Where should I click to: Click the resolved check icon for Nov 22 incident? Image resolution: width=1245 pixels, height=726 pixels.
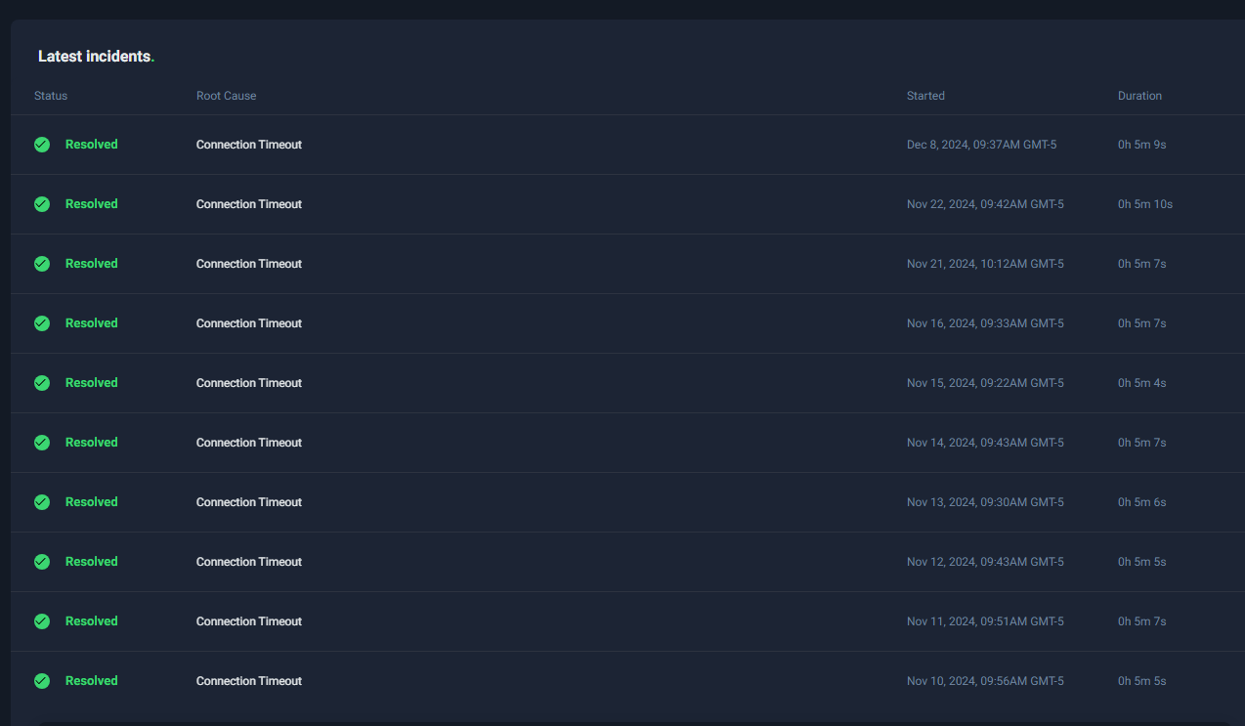click(42, 204)
